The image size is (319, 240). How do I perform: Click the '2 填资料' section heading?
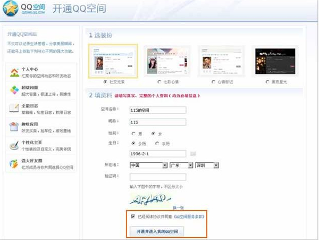coord(100,95)
